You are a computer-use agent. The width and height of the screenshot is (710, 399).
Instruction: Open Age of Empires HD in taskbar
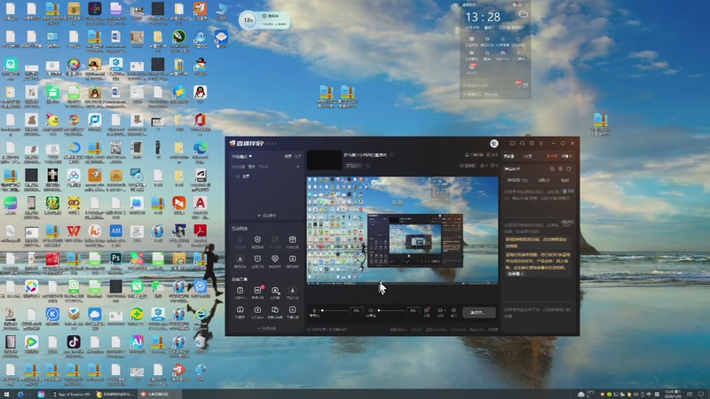[x=71, y=394]
